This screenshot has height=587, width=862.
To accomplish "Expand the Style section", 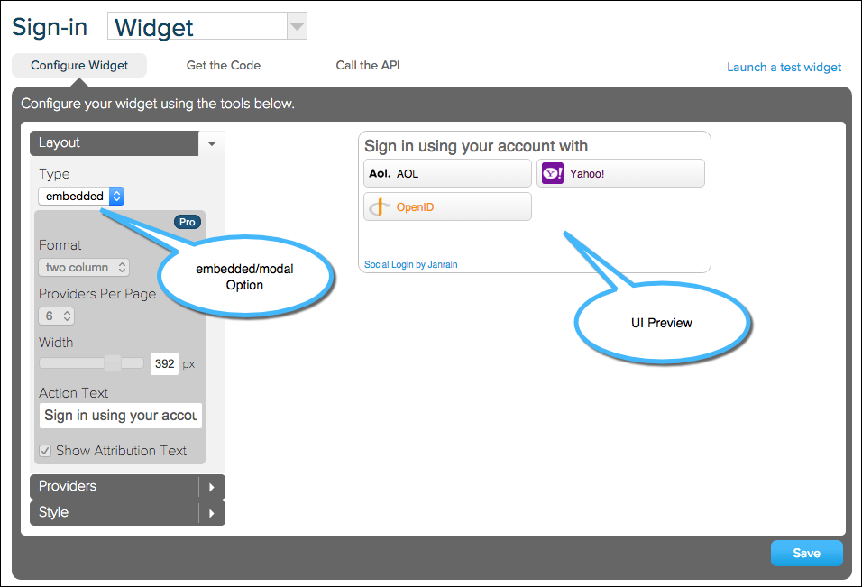I will (212, 513).
